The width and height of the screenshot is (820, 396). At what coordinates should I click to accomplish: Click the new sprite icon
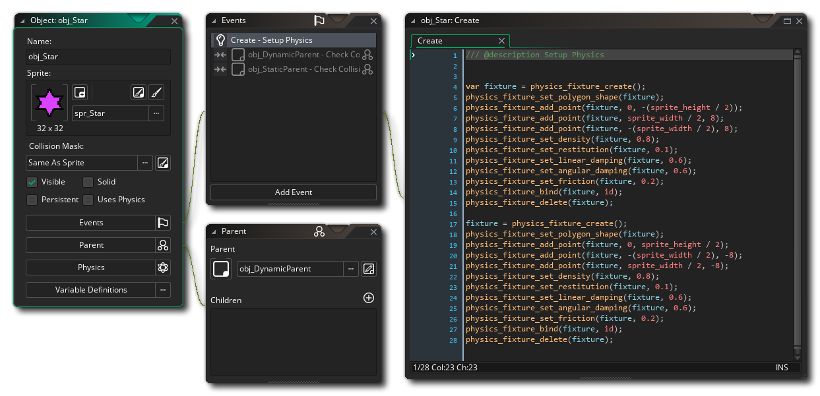point(80,92)
